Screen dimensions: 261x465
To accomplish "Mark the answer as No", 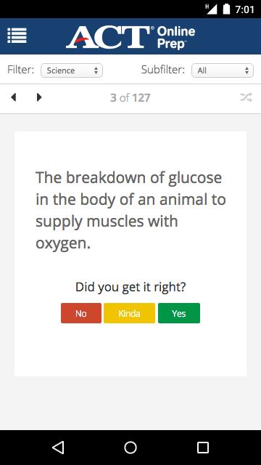I will coord(81,313).
